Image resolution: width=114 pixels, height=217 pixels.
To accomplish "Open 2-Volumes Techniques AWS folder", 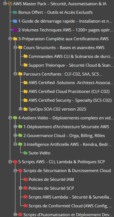I will [x=66, y=30].
